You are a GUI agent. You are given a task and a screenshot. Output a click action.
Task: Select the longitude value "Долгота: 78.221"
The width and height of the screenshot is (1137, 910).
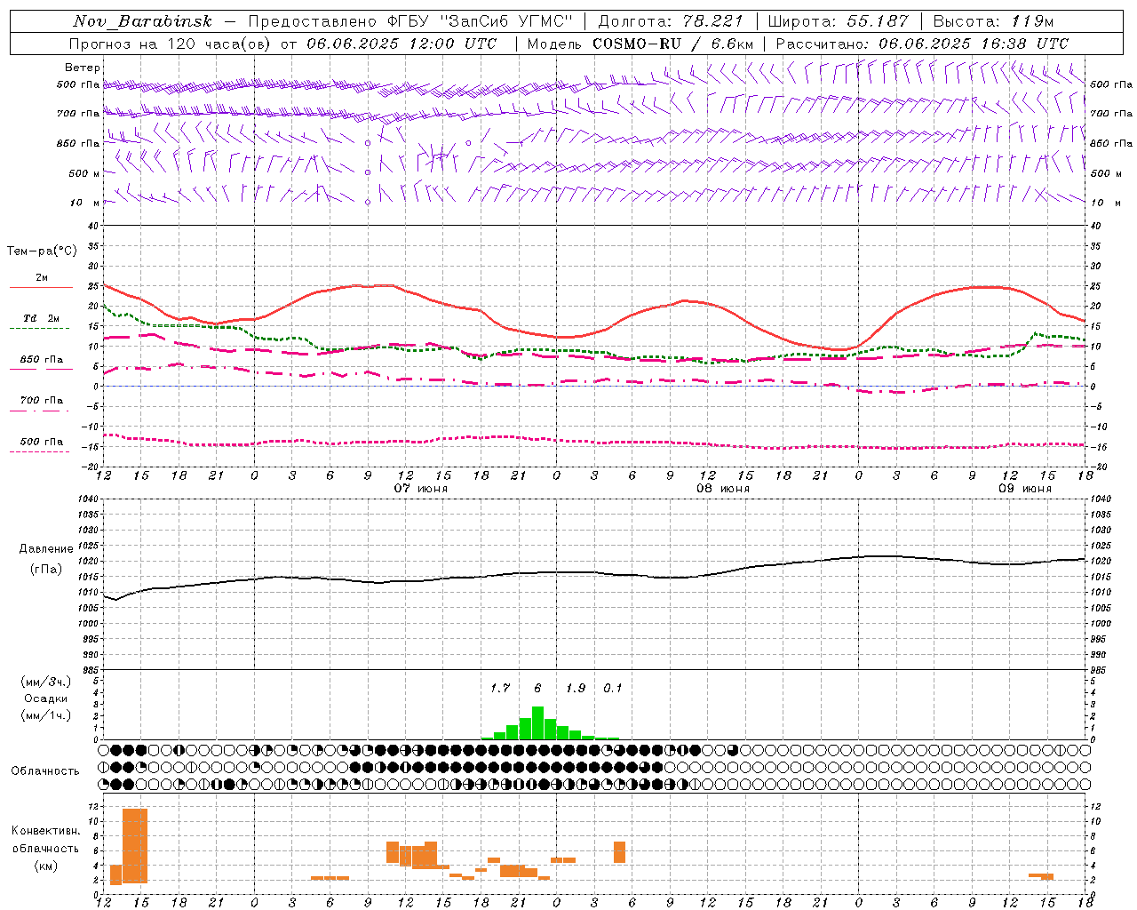tap(671, 21)
